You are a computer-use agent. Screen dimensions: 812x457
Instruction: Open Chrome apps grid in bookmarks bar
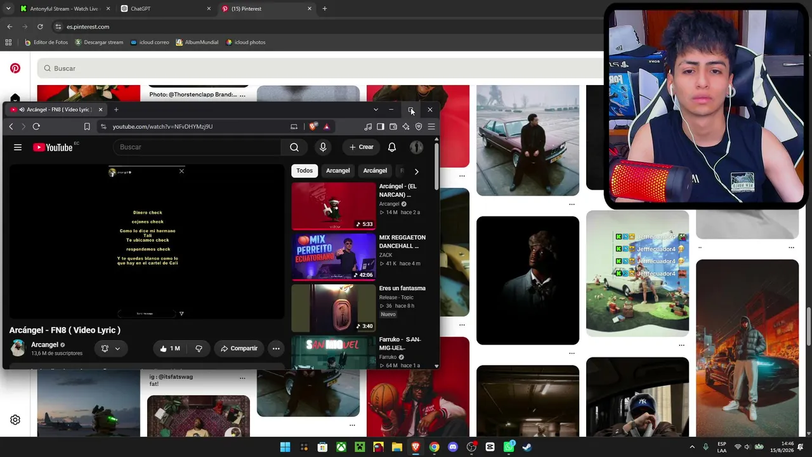[x=8, y=43]
